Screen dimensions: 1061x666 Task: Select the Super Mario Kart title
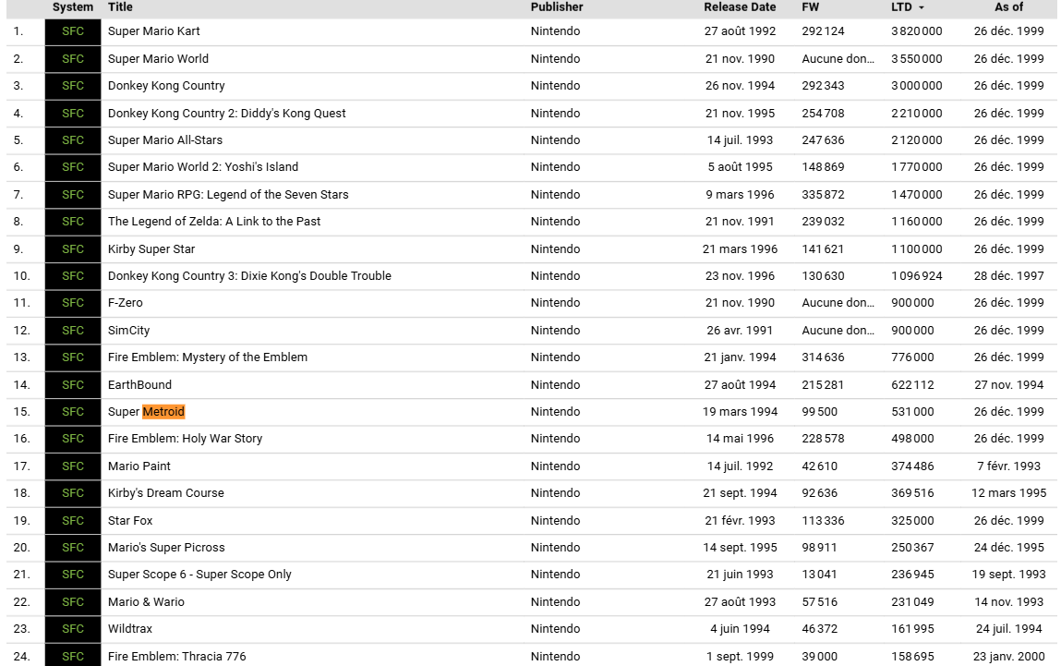(x=153, y=31)
